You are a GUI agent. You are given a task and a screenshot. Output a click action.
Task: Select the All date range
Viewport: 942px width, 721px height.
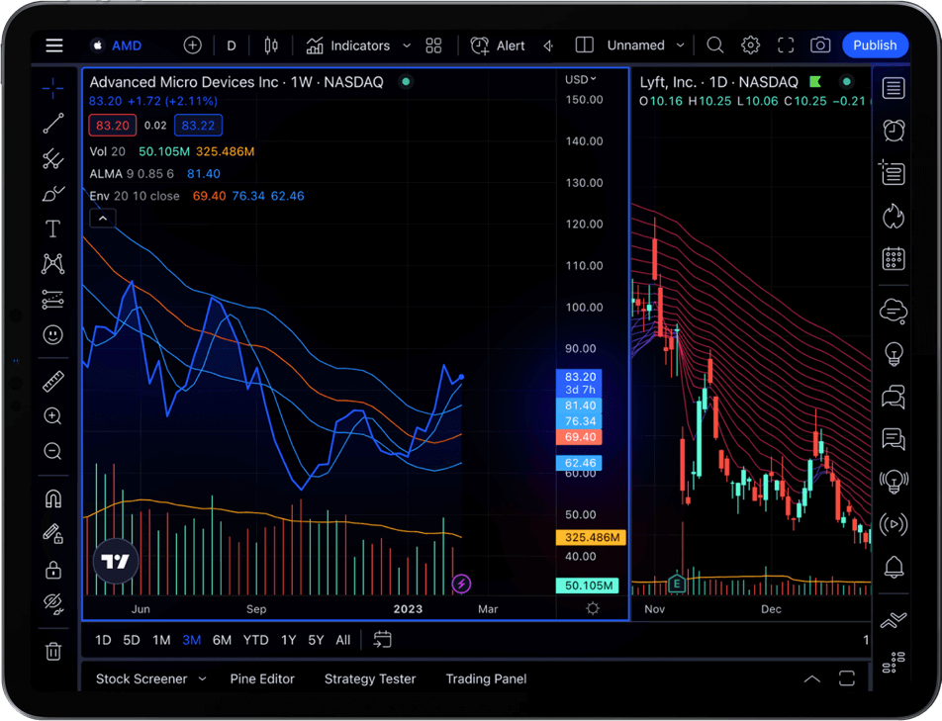[343, 641]
